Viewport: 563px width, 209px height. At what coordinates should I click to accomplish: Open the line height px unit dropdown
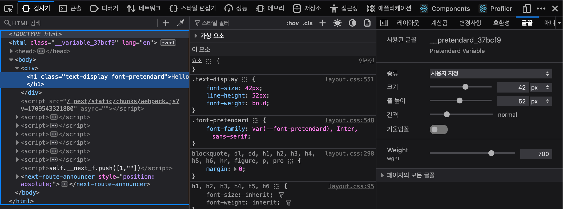tap(541, 101)
